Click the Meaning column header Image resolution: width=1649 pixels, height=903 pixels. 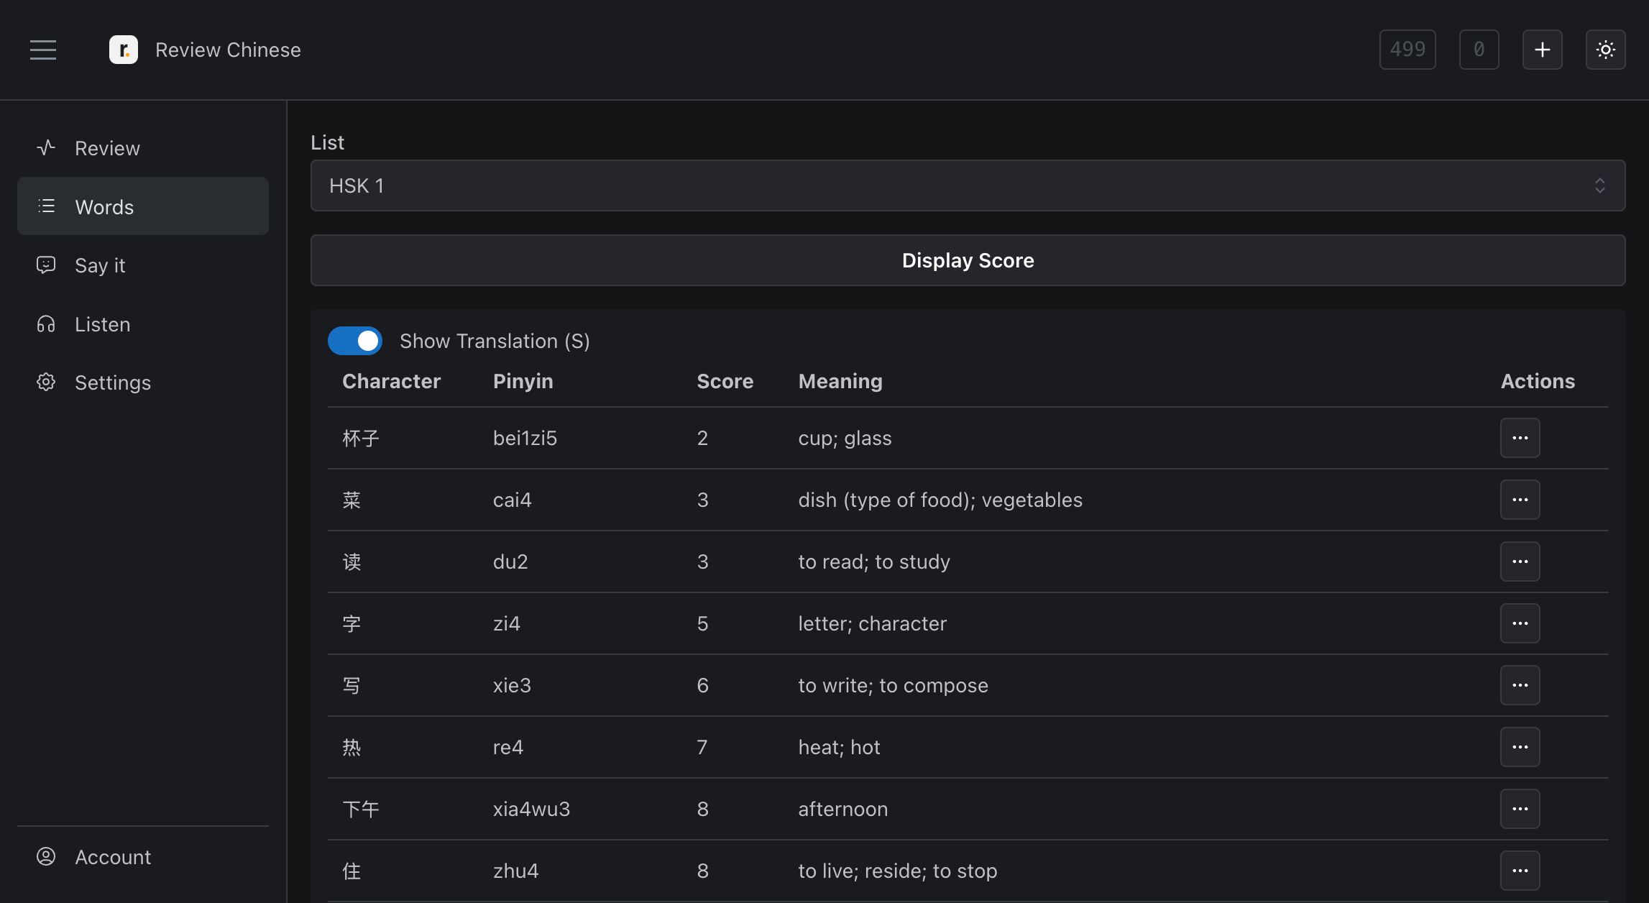[x=840, y=381]
